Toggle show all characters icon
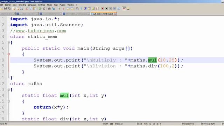The height and width of the screenshot is (126, 224). tap(81, 8)
